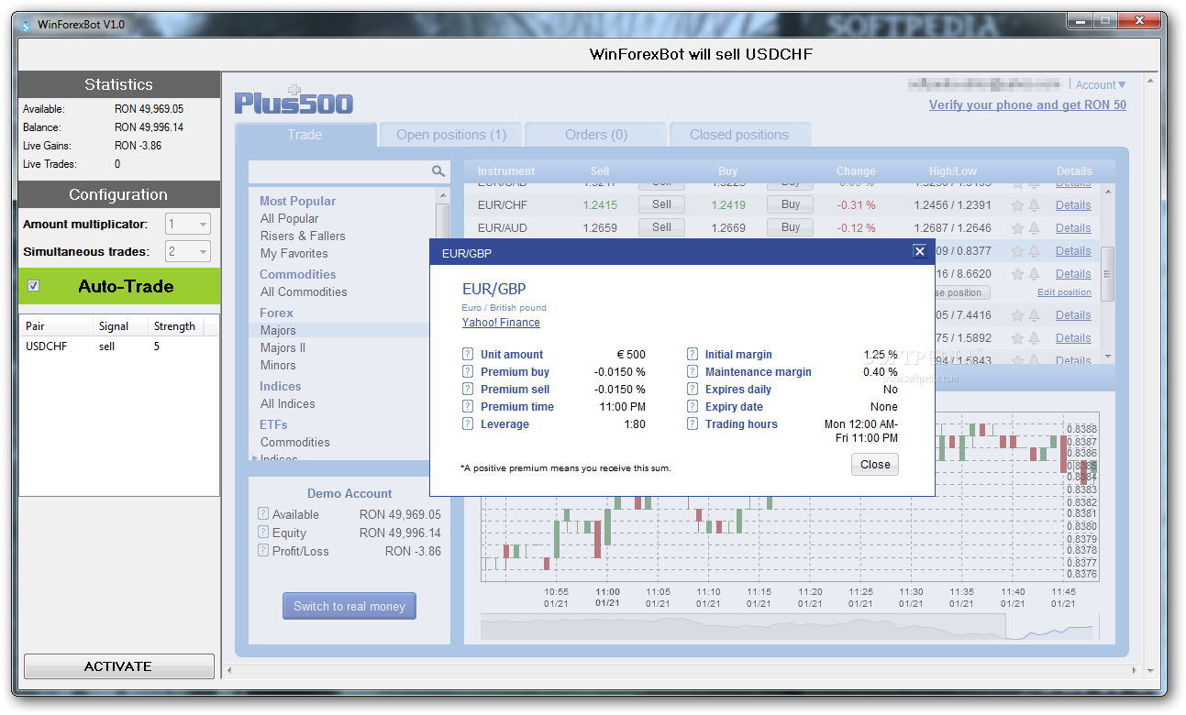1186x715 pixels.
Task: Click Verify your phone and get RON 50
Action: [1027, 104]
